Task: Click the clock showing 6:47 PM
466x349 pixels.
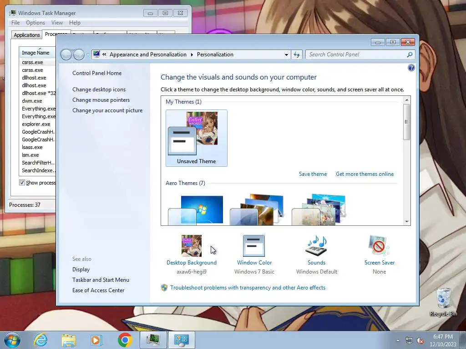Action: tap(443, 337)
